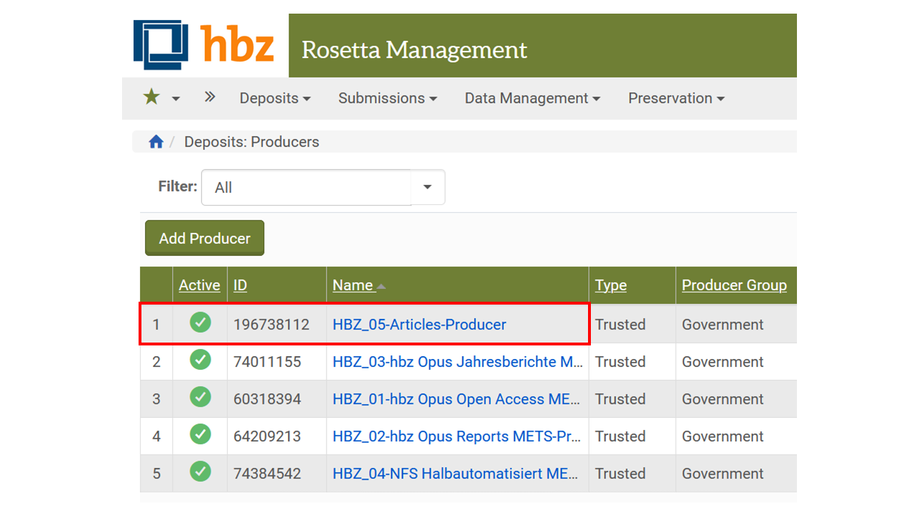
Task: Click the Filter field showing All
Action: tap(307, 187)
